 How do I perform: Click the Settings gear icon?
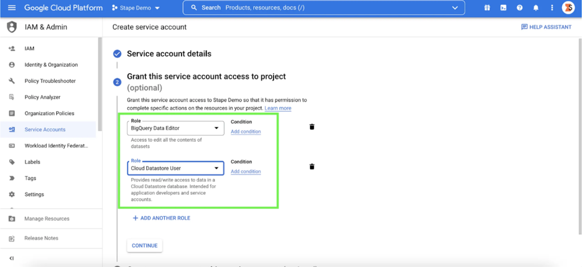(12, 194)
